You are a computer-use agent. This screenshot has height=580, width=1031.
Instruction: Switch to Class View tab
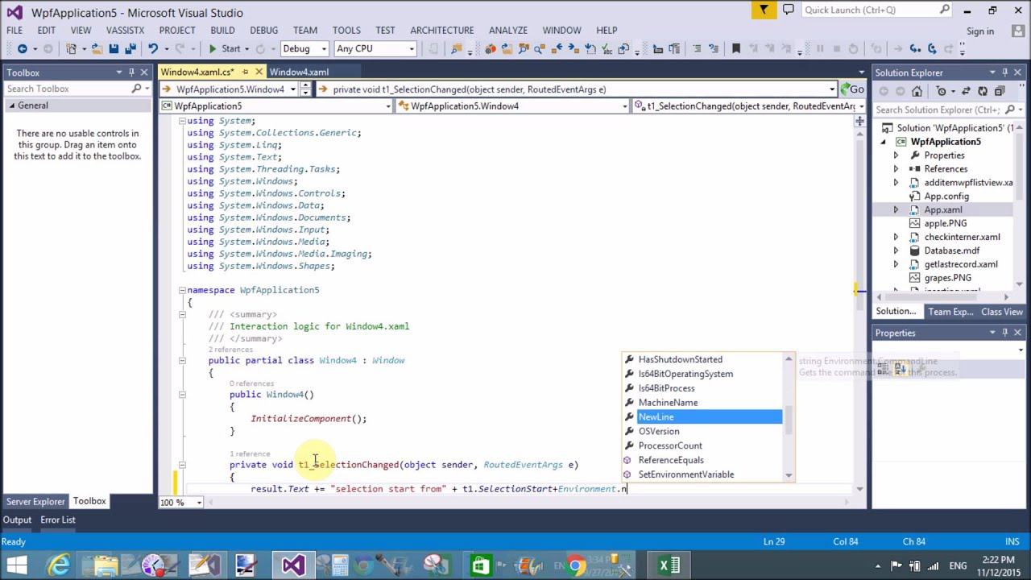(x=1001, y=312)
